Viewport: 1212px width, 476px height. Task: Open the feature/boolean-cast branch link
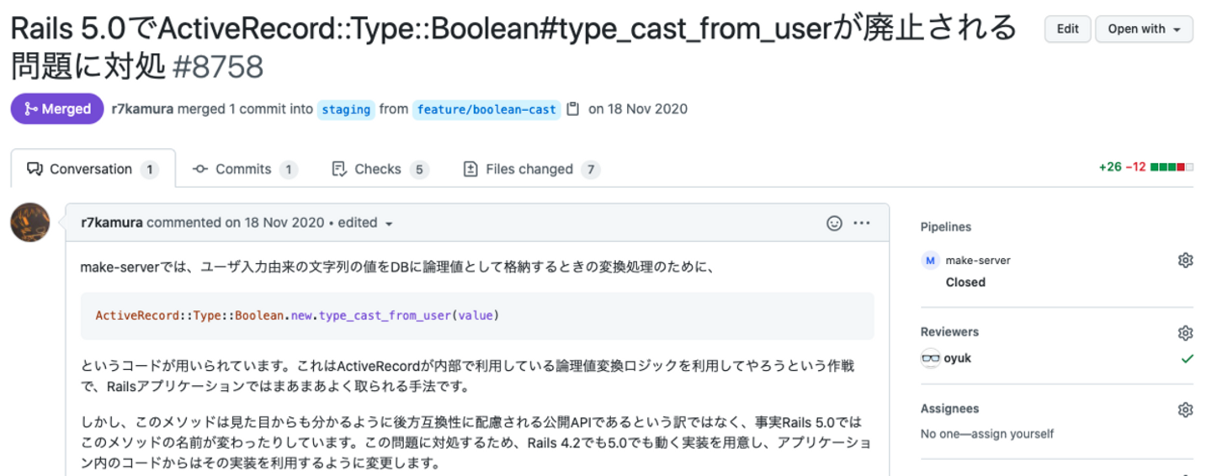(486, 109)
